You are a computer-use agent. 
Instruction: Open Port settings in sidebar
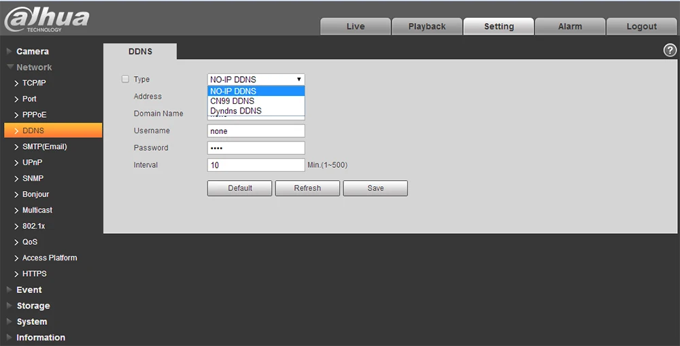pyautogui.click(x=29, y=99)
